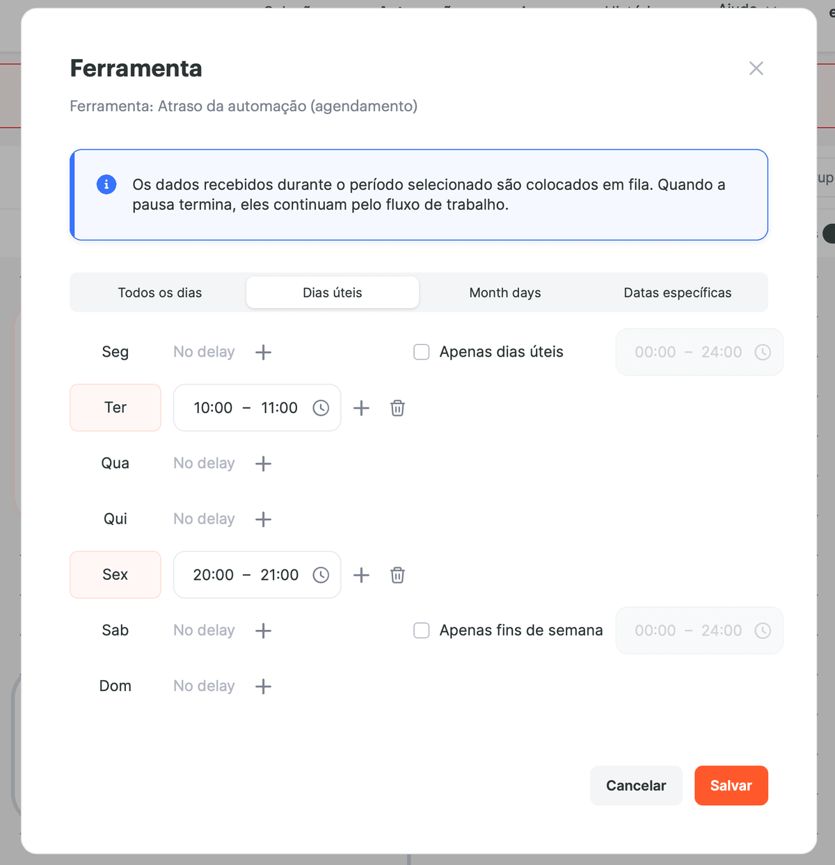Go to the Datas específicas tab
Image resolution: width=835 pixels, height=865 pixels.
(678, 293)
